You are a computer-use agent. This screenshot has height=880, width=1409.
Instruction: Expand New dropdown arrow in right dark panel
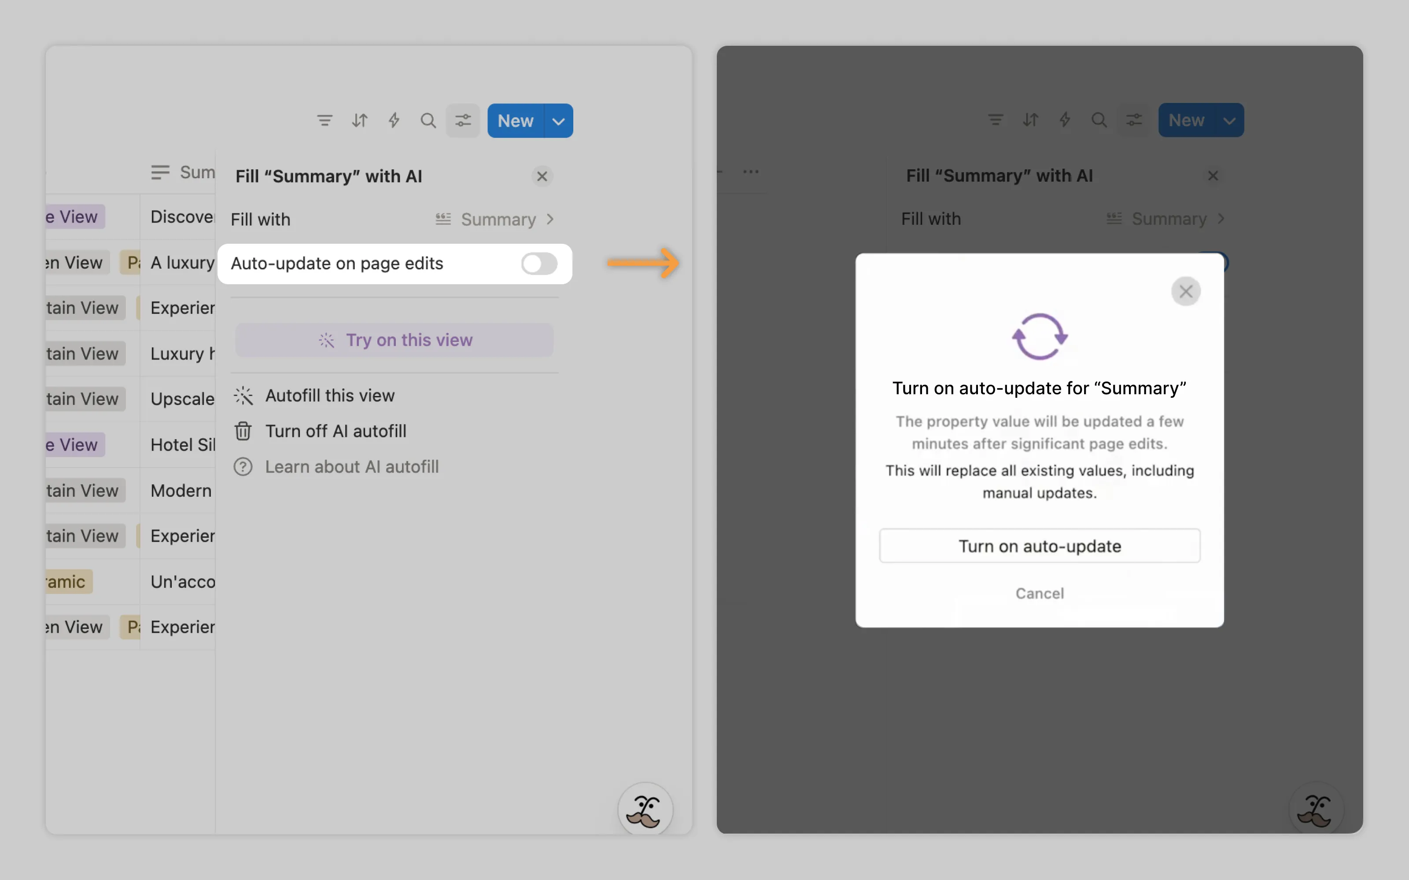tap(1229, 121)
